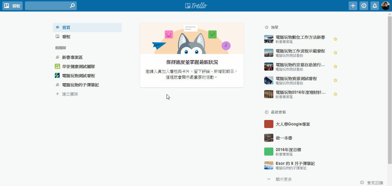Click thumbnail of 電腦玩物的京都自助旅行
Image resolution: width=392 pixels, height=186 pixels.
tap(269, 67)
